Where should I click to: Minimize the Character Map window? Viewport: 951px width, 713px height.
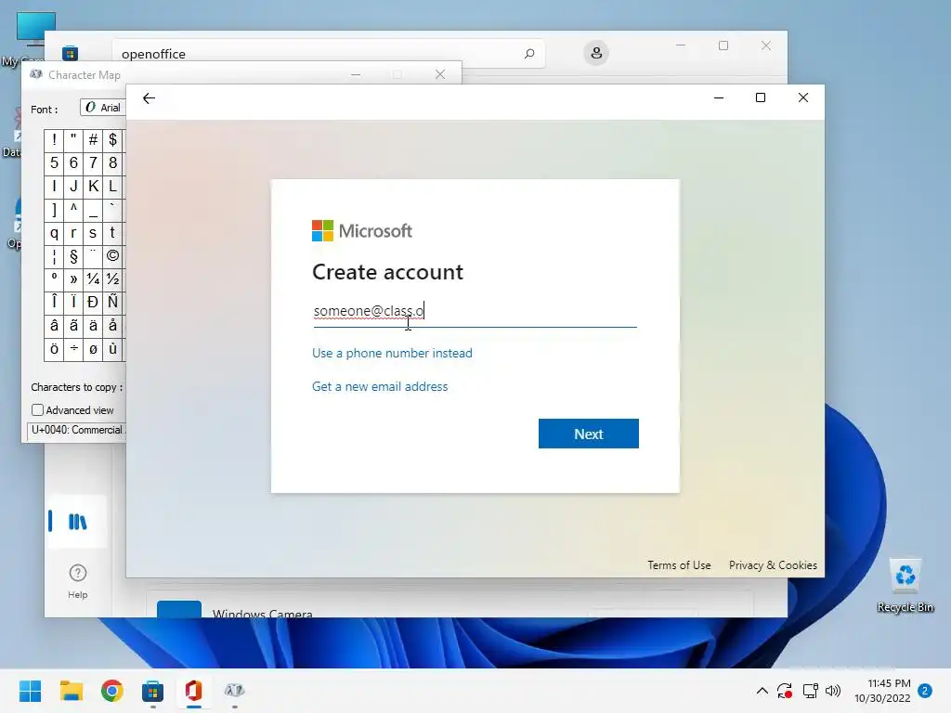click(x=356, y=74)
